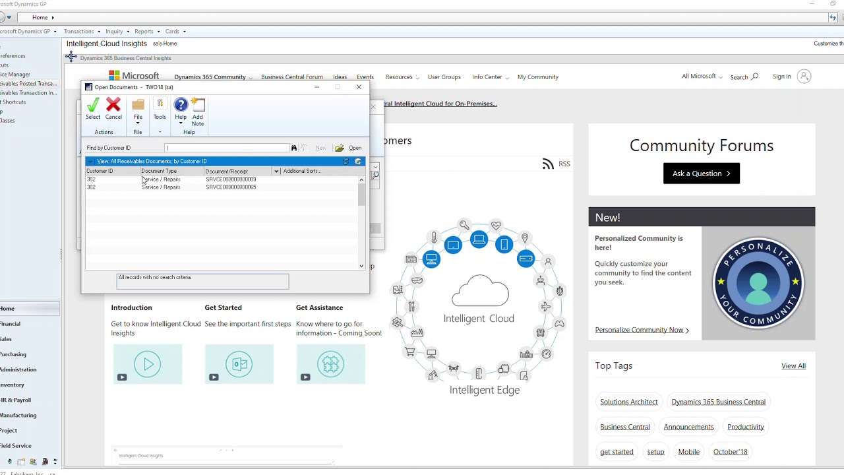Click the Productivity tag
The height and width of the screenshot is (475, 844).
(x=745, y=427)
